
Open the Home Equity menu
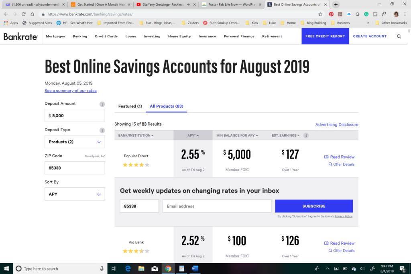coord(179,37)
